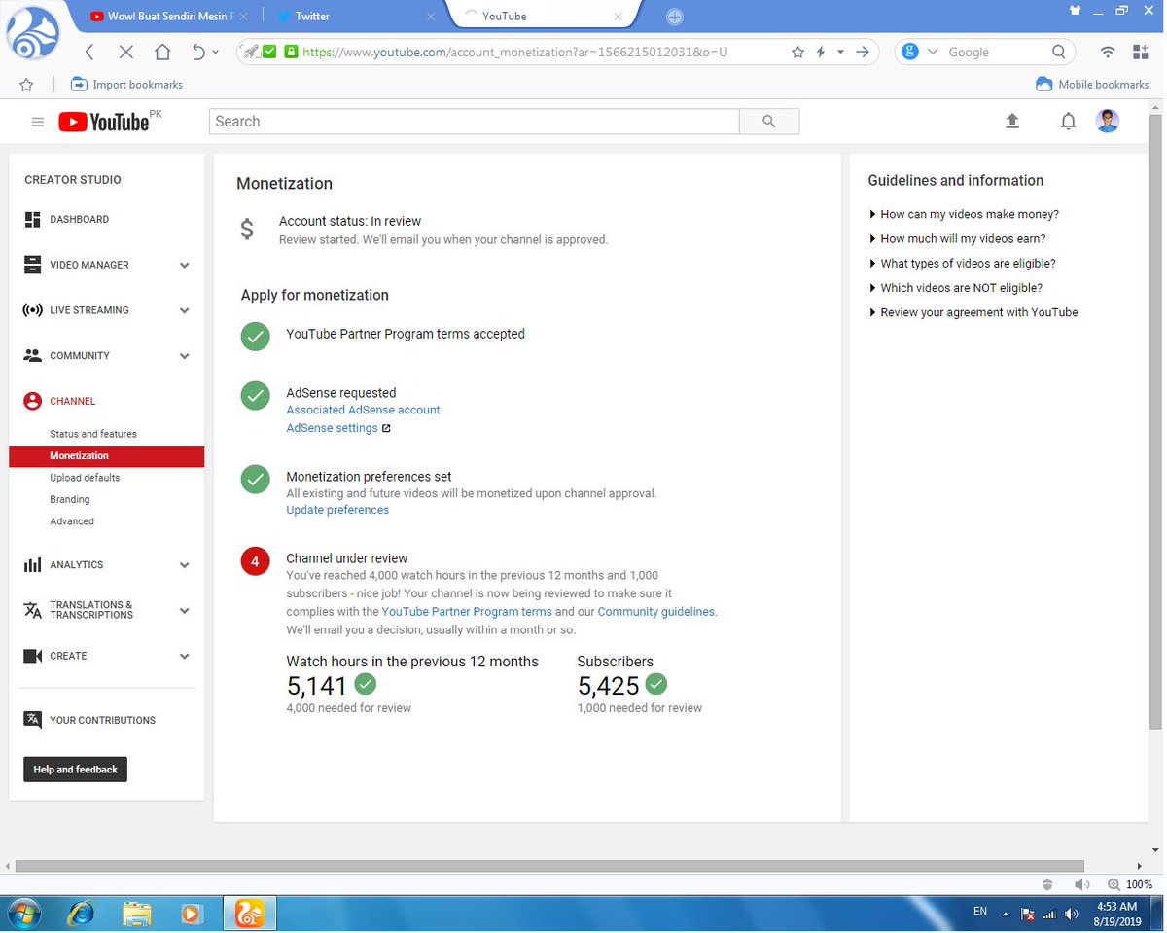This screenshot has height=933, width=1167.
Task: Bookmark page with the address bar star
Action: pos(797,53)
